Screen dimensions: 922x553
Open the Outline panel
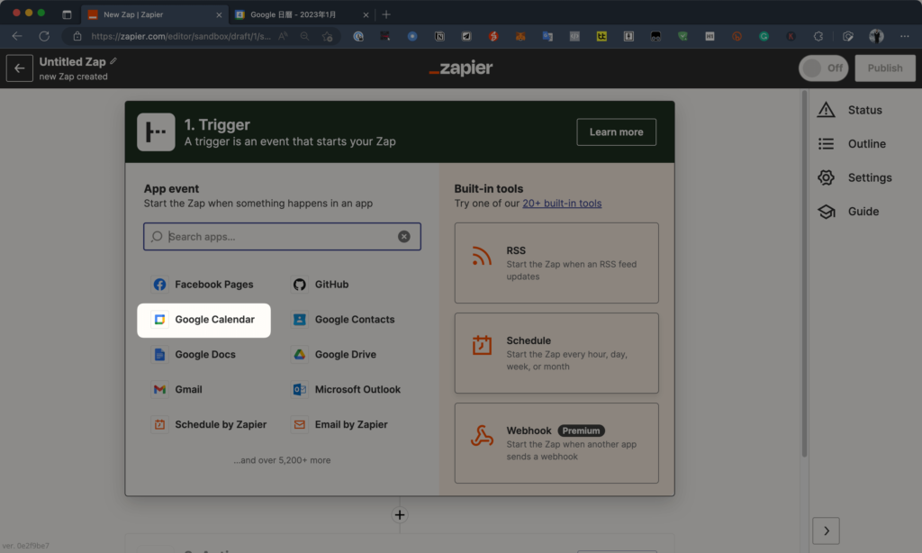tap(852, 143)
